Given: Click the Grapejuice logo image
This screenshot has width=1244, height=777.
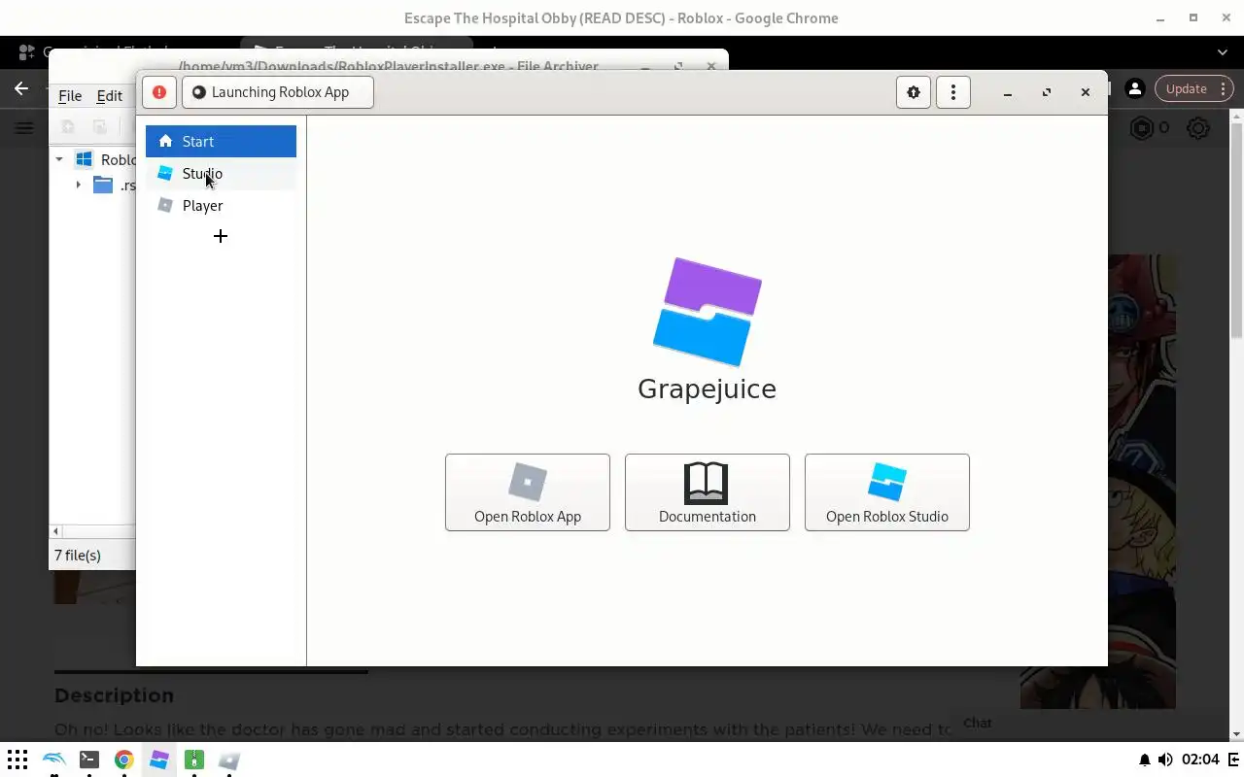Looking at the screenshot, I should [x=707, y=312].
